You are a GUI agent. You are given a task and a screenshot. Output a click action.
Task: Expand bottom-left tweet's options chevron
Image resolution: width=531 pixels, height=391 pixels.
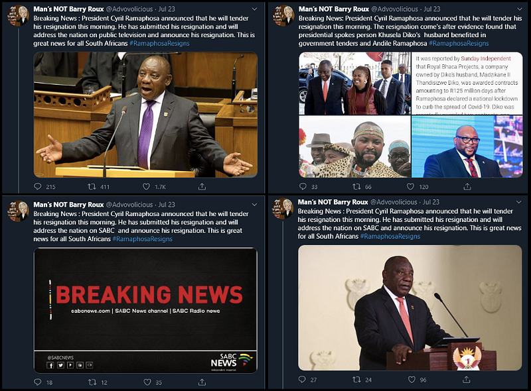254,205
